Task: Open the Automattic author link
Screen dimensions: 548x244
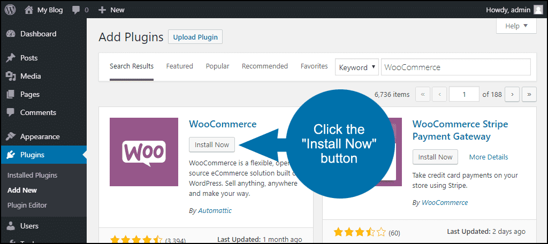Action: [215, 210]
